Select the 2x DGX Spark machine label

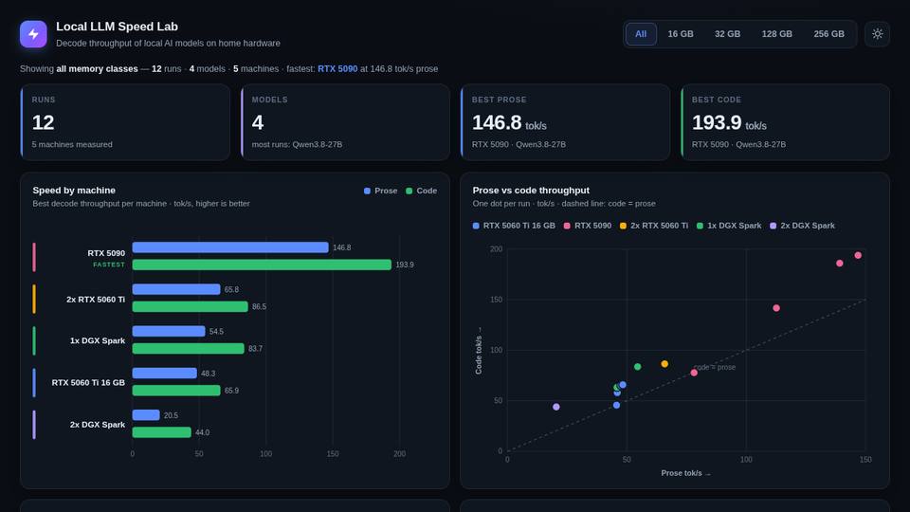(x=98, y=425)
